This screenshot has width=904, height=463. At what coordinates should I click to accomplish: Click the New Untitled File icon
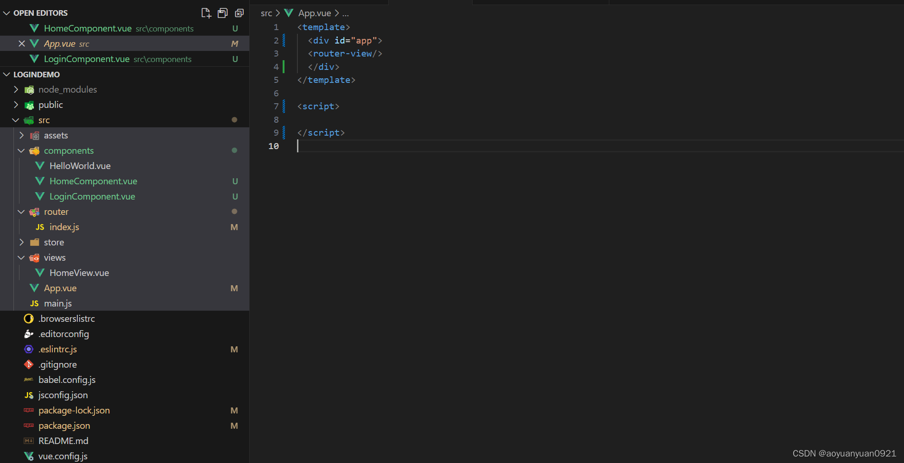coord(206,13)
